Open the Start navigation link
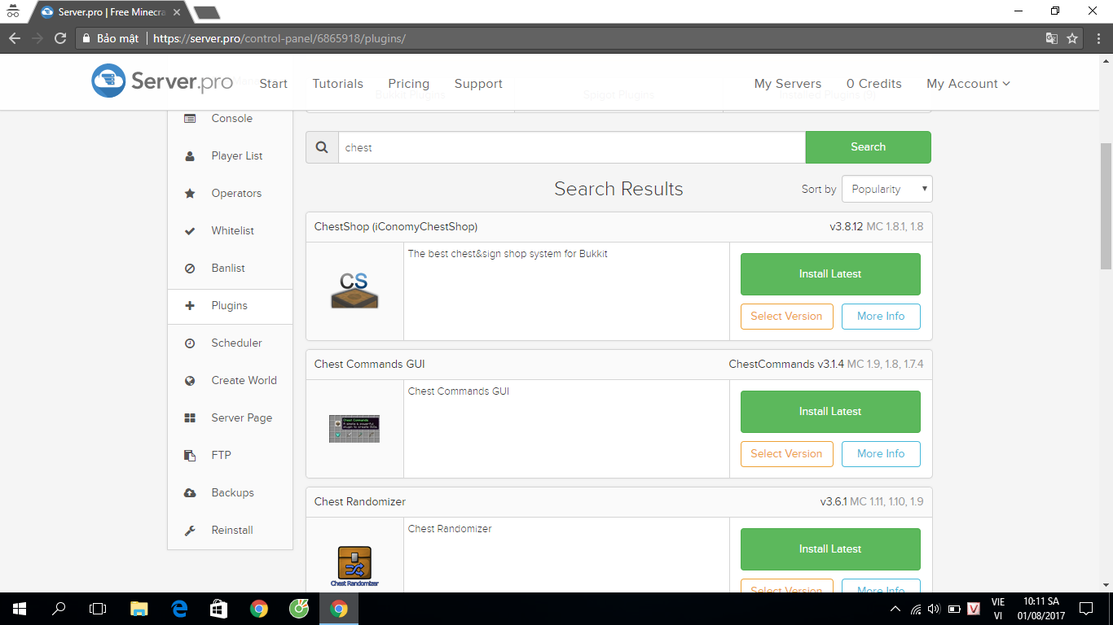This screenshot has width=1113, height=625. pyautogui.click(x=273, y=84)
